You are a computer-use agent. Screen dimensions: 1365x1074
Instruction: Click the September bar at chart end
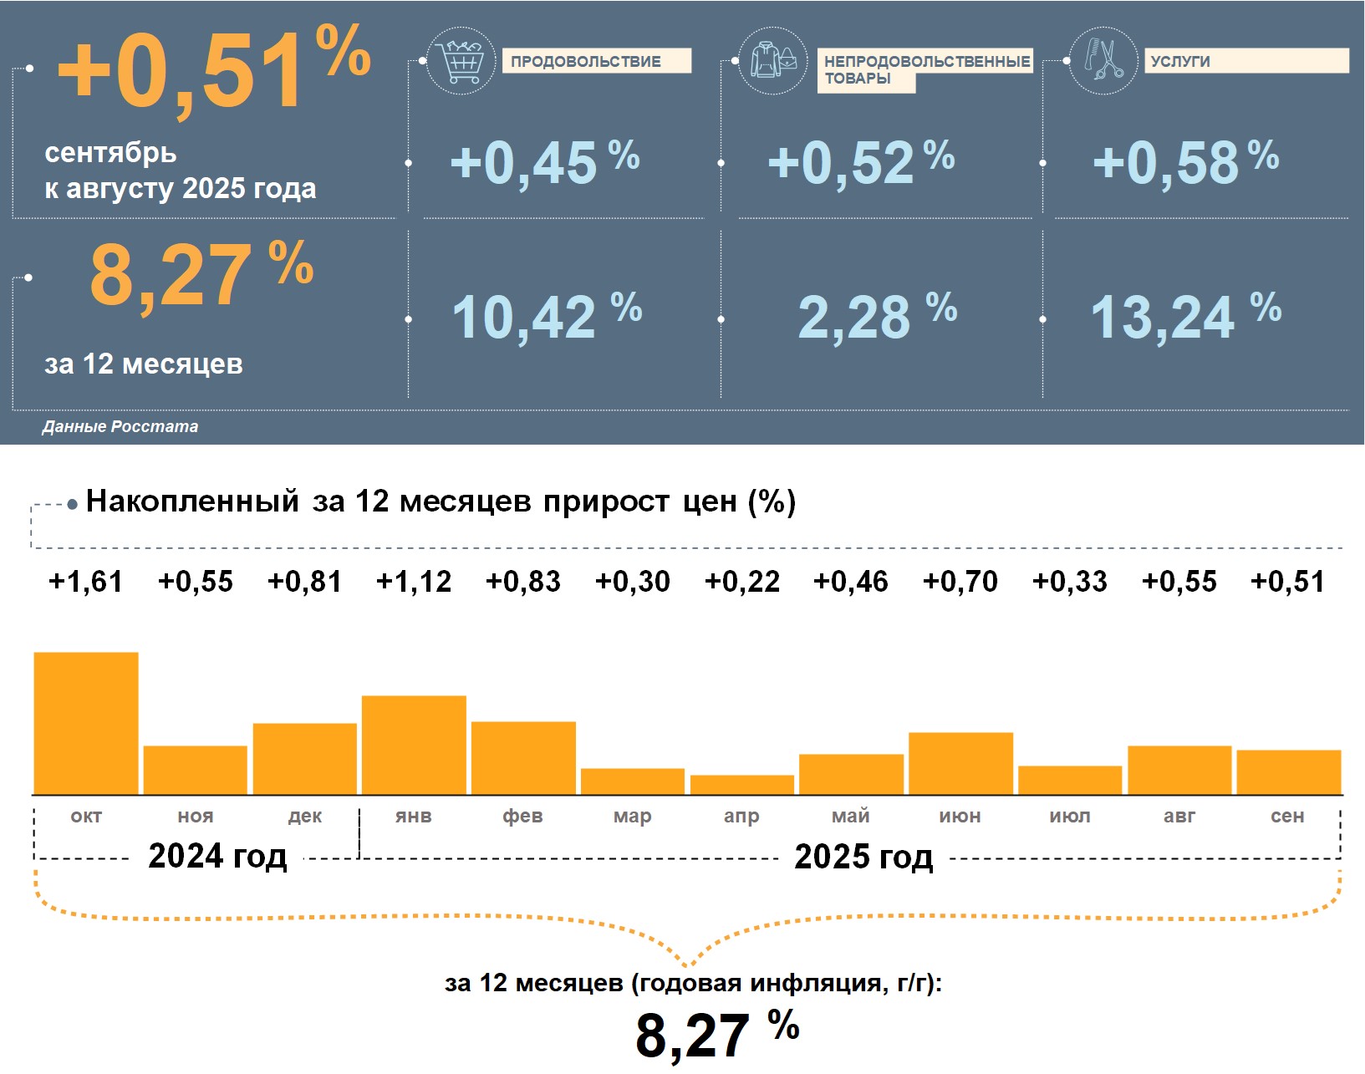click(1288, 772)
